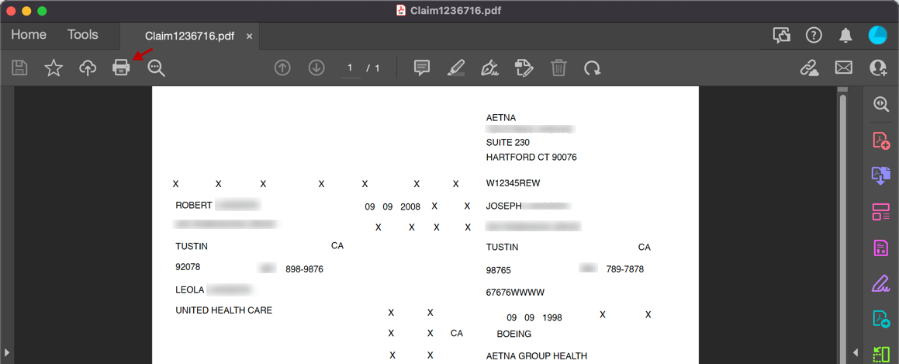Open the user account avatar
Image resolution: width=899 pixels, height=364 pixels.
coord(877,36)
